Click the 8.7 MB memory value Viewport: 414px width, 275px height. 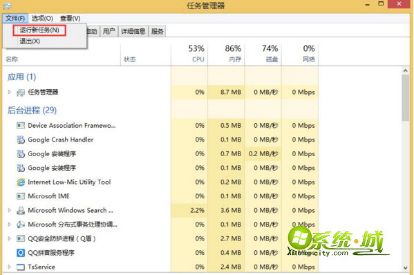tap(231, 92)
